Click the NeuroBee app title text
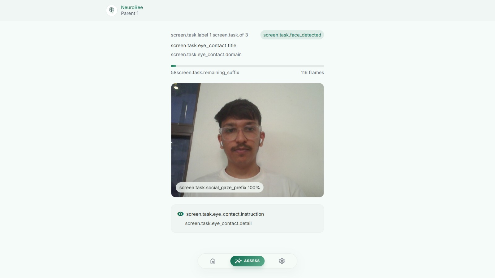 (x=132, y=7)
